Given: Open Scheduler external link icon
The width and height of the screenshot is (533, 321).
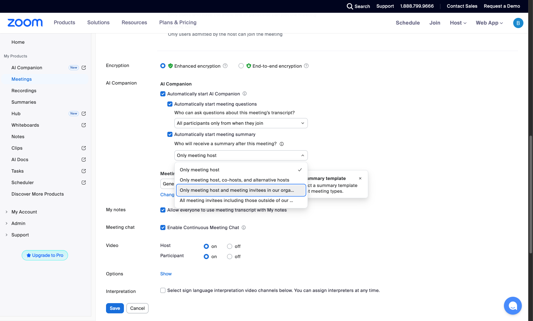Looking at the screenshot, I should [84, 183].
